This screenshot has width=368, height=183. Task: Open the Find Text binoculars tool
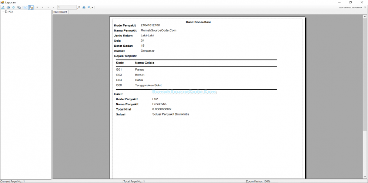click(x=84, y=7)
